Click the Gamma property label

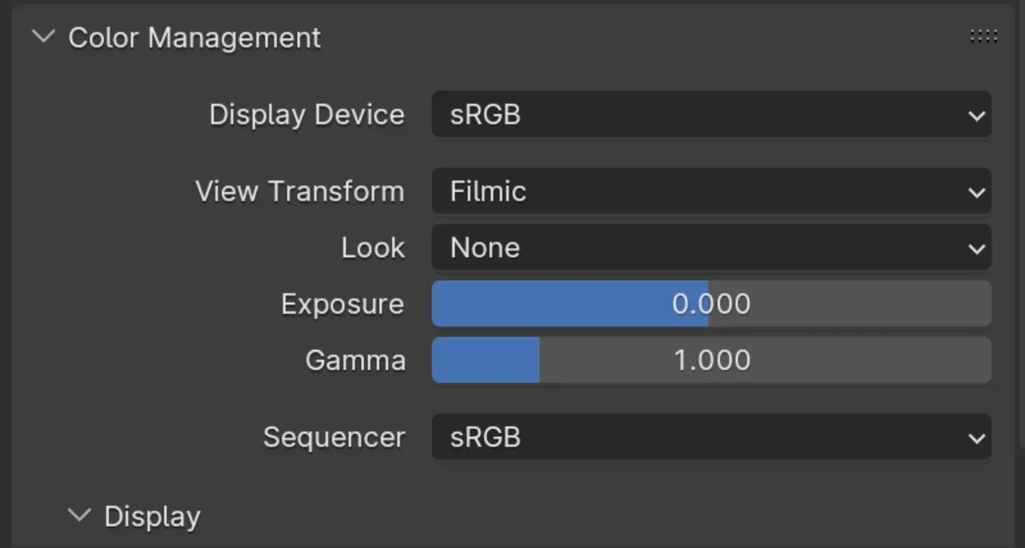(x=355, y=360)
